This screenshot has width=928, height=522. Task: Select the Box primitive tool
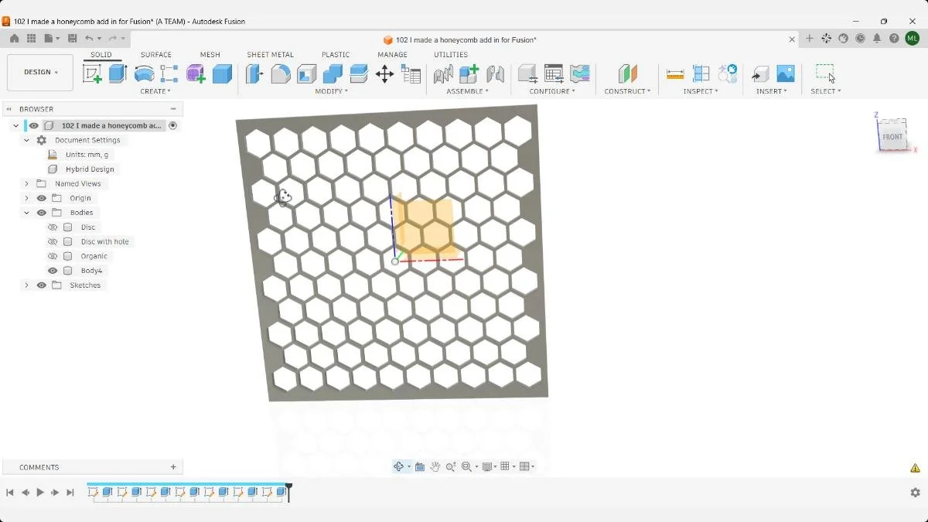[222, 73]
